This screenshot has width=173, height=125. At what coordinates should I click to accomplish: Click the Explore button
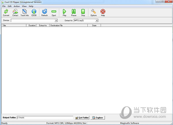(x=98, y=118)
